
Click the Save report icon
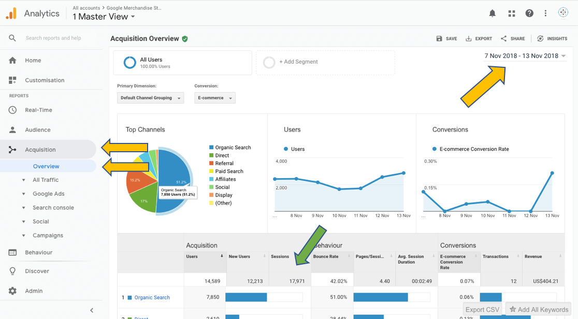coord(439,38)
